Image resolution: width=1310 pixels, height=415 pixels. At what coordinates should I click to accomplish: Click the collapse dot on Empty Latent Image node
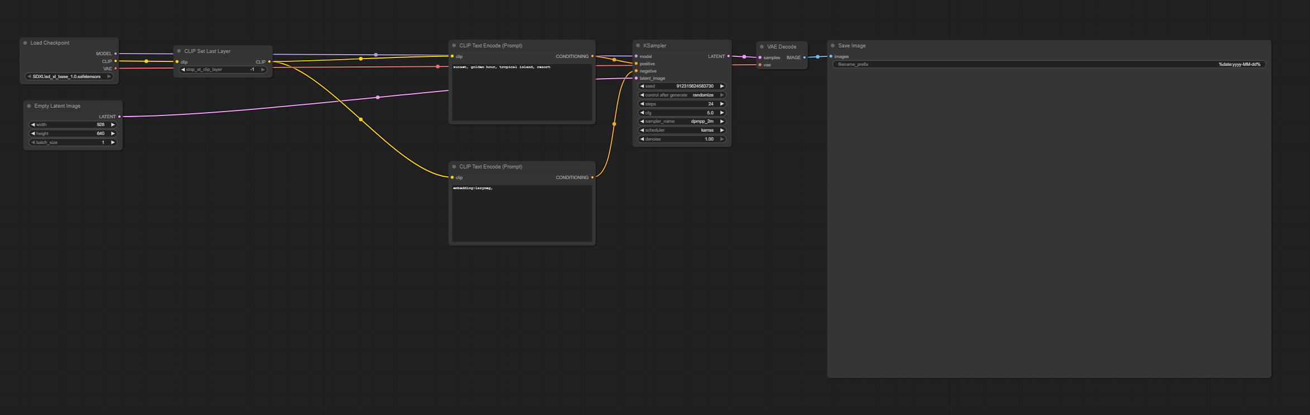pos(29,106)
